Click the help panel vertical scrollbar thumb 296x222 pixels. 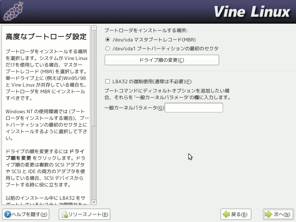[94, 78]
